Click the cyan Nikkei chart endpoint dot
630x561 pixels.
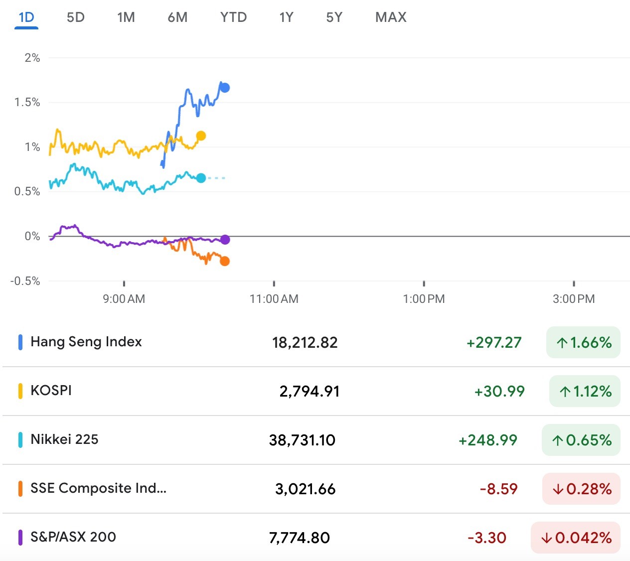201,178
